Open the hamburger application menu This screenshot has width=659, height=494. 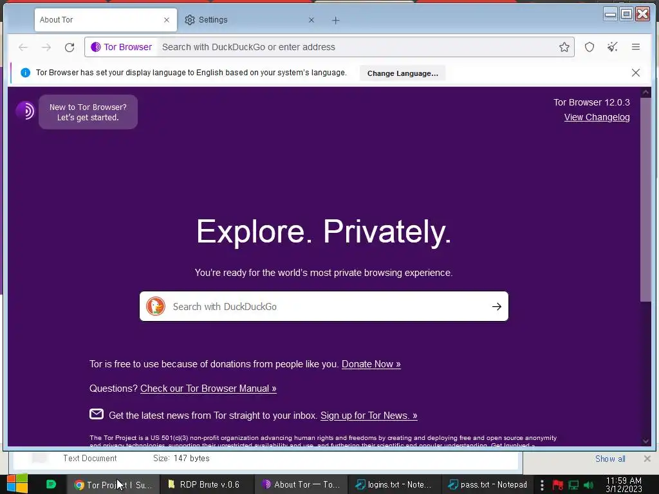click(635, 47)
